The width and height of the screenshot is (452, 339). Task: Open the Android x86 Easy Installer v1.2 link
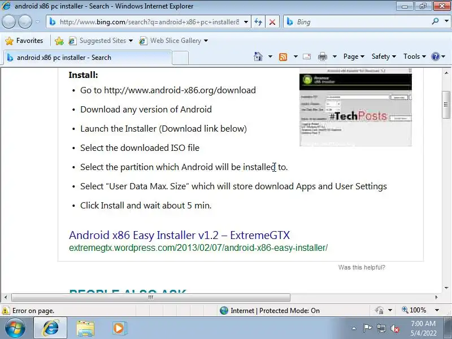179,235
